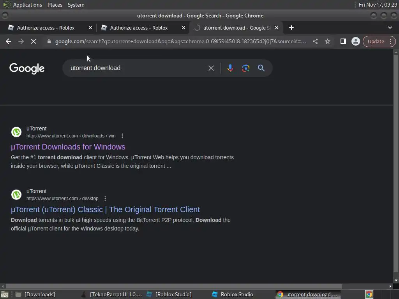Click the clock showing Fri Nov 17

tap(378, 5)
